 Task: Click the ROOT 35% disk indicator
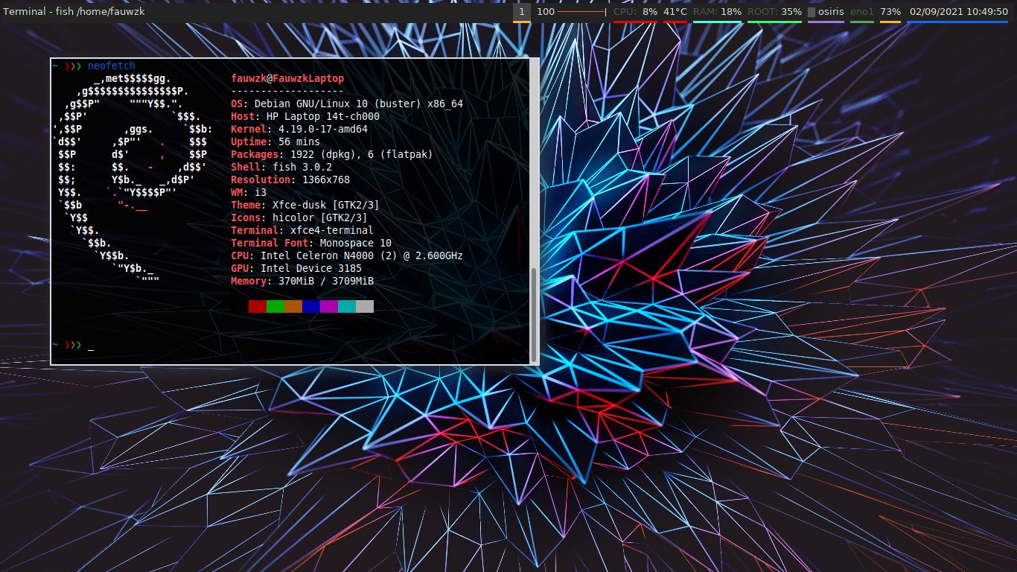click(774, 12)
